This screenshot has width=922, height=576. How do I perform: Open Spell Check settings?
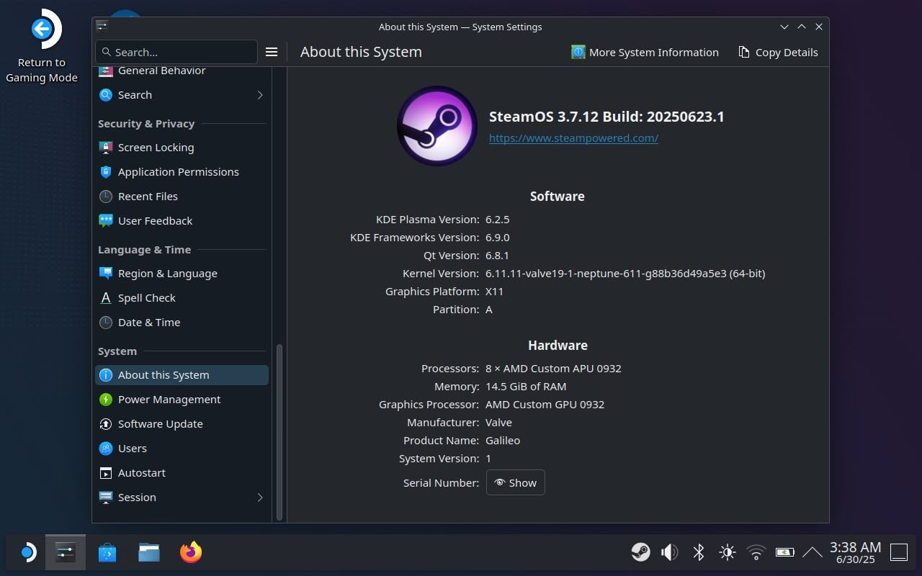pos(182,297)
